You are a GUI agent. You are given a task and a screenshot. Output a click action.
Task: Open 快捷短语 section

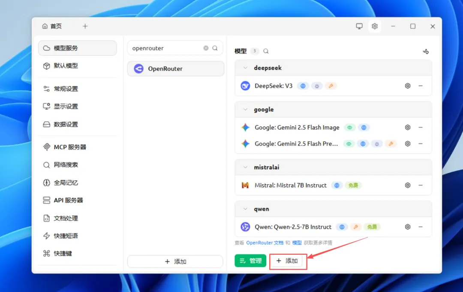coord(77,235)
